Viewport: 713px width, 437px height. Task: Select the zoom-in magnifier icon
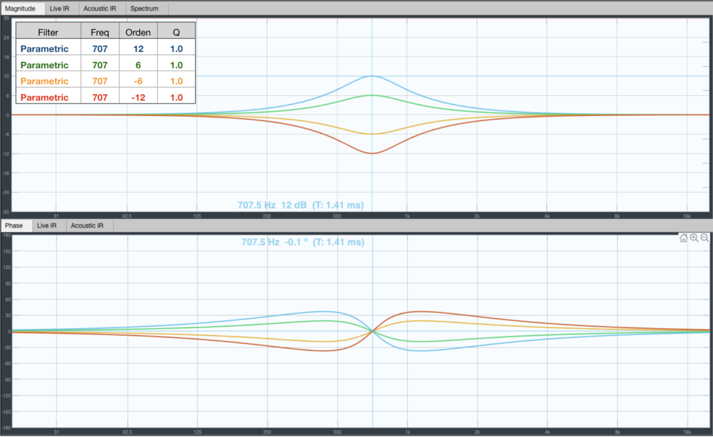tap(693, 239)
